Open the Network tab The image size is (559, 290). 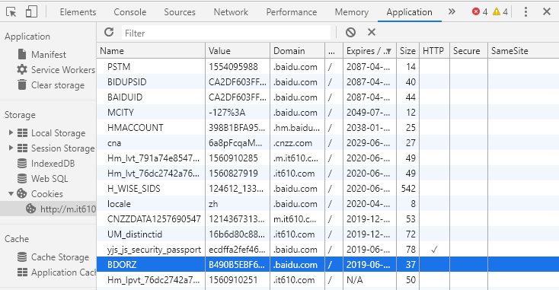coord(231,11)
